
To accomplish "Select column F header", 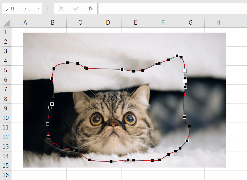I will (x=163, y=23).
